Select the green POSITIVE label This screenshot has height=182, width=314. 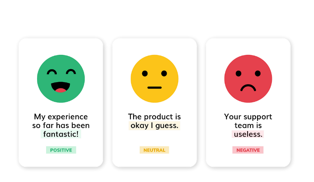61,150
